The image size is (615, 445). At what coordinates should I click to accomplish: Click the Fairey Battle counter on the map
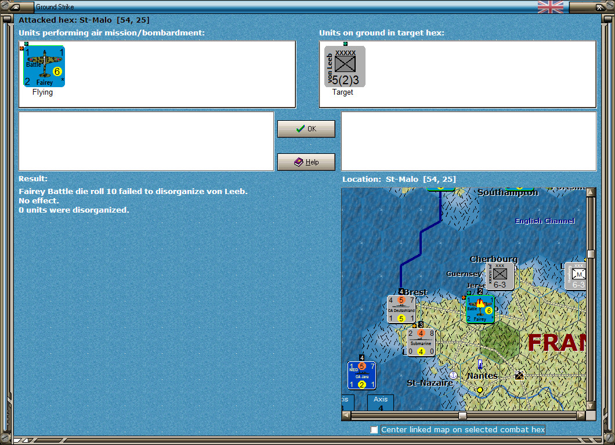point(480,310)
